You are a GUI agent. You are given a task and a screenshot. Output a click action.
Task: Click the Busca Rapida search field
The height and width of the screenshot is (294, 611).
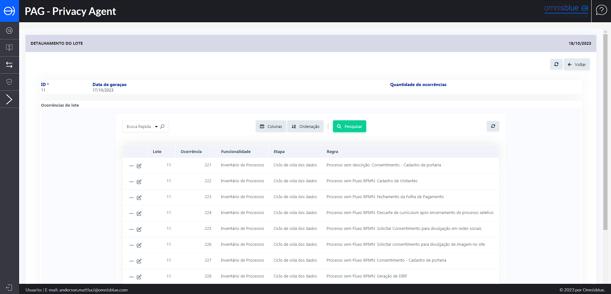click(x=139, y=127)
